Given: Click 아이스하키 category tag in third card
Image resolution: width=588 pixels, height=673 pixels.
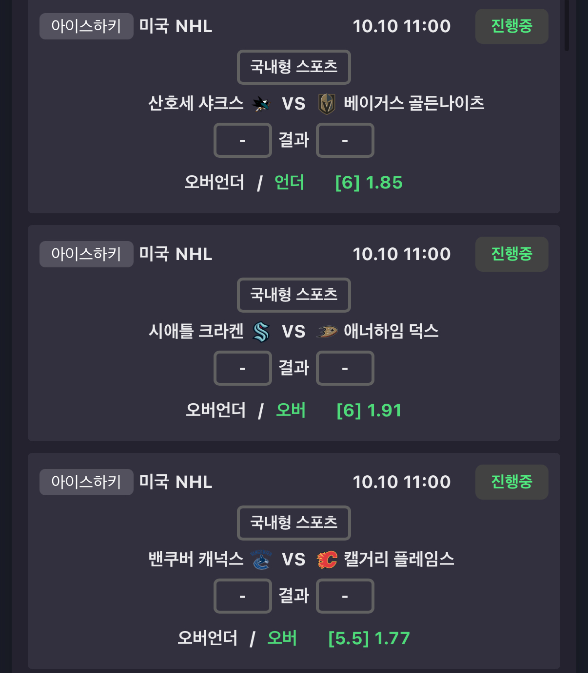Looking at the screenshot, I should point(86,482).
